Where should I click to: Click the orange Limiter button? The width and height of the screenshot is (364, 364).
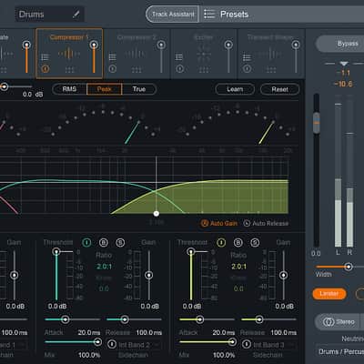point(329,294)
